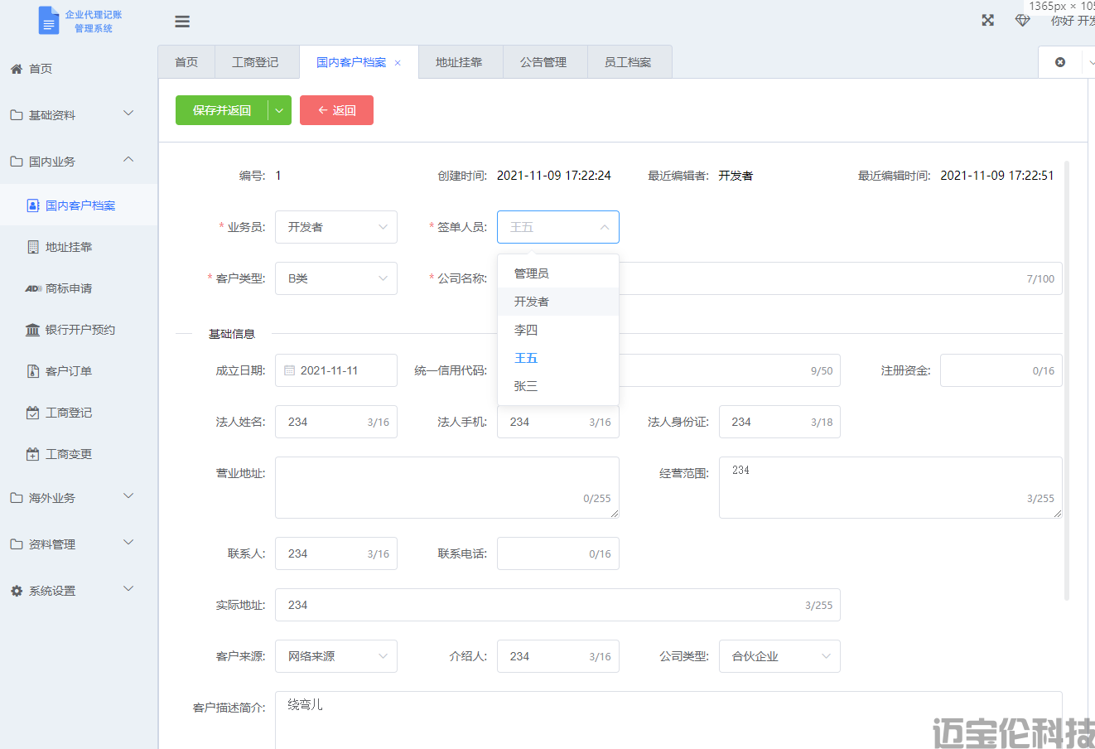The image size is (1095, 749).
Task: Open the 客户来源 dropdown
Action: [336, 656]
